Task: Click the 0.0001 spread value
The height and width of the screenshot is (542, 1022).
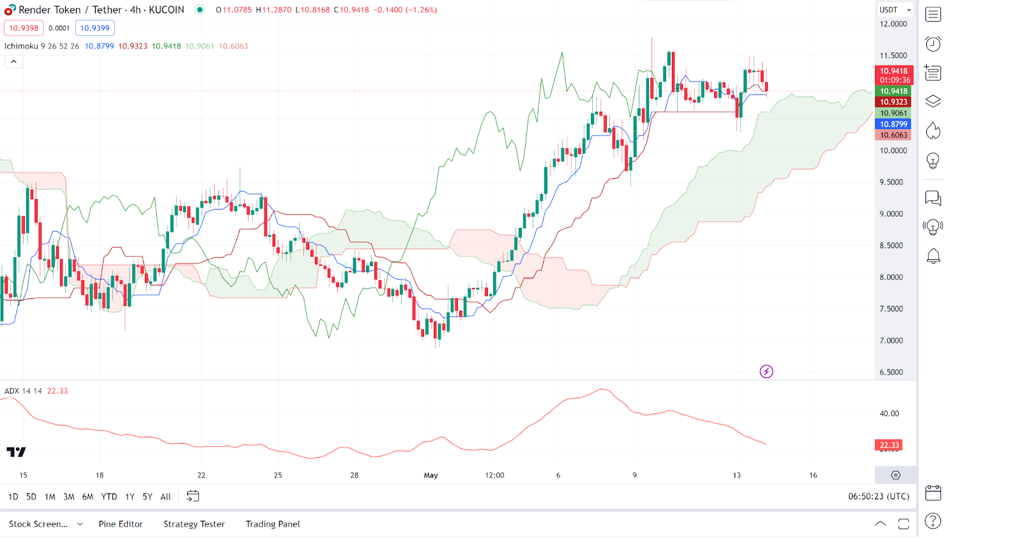Action: [x=59, y=28]
